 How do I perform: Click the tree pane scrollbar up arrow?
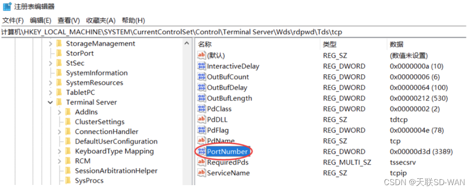[x=187, y=44]
